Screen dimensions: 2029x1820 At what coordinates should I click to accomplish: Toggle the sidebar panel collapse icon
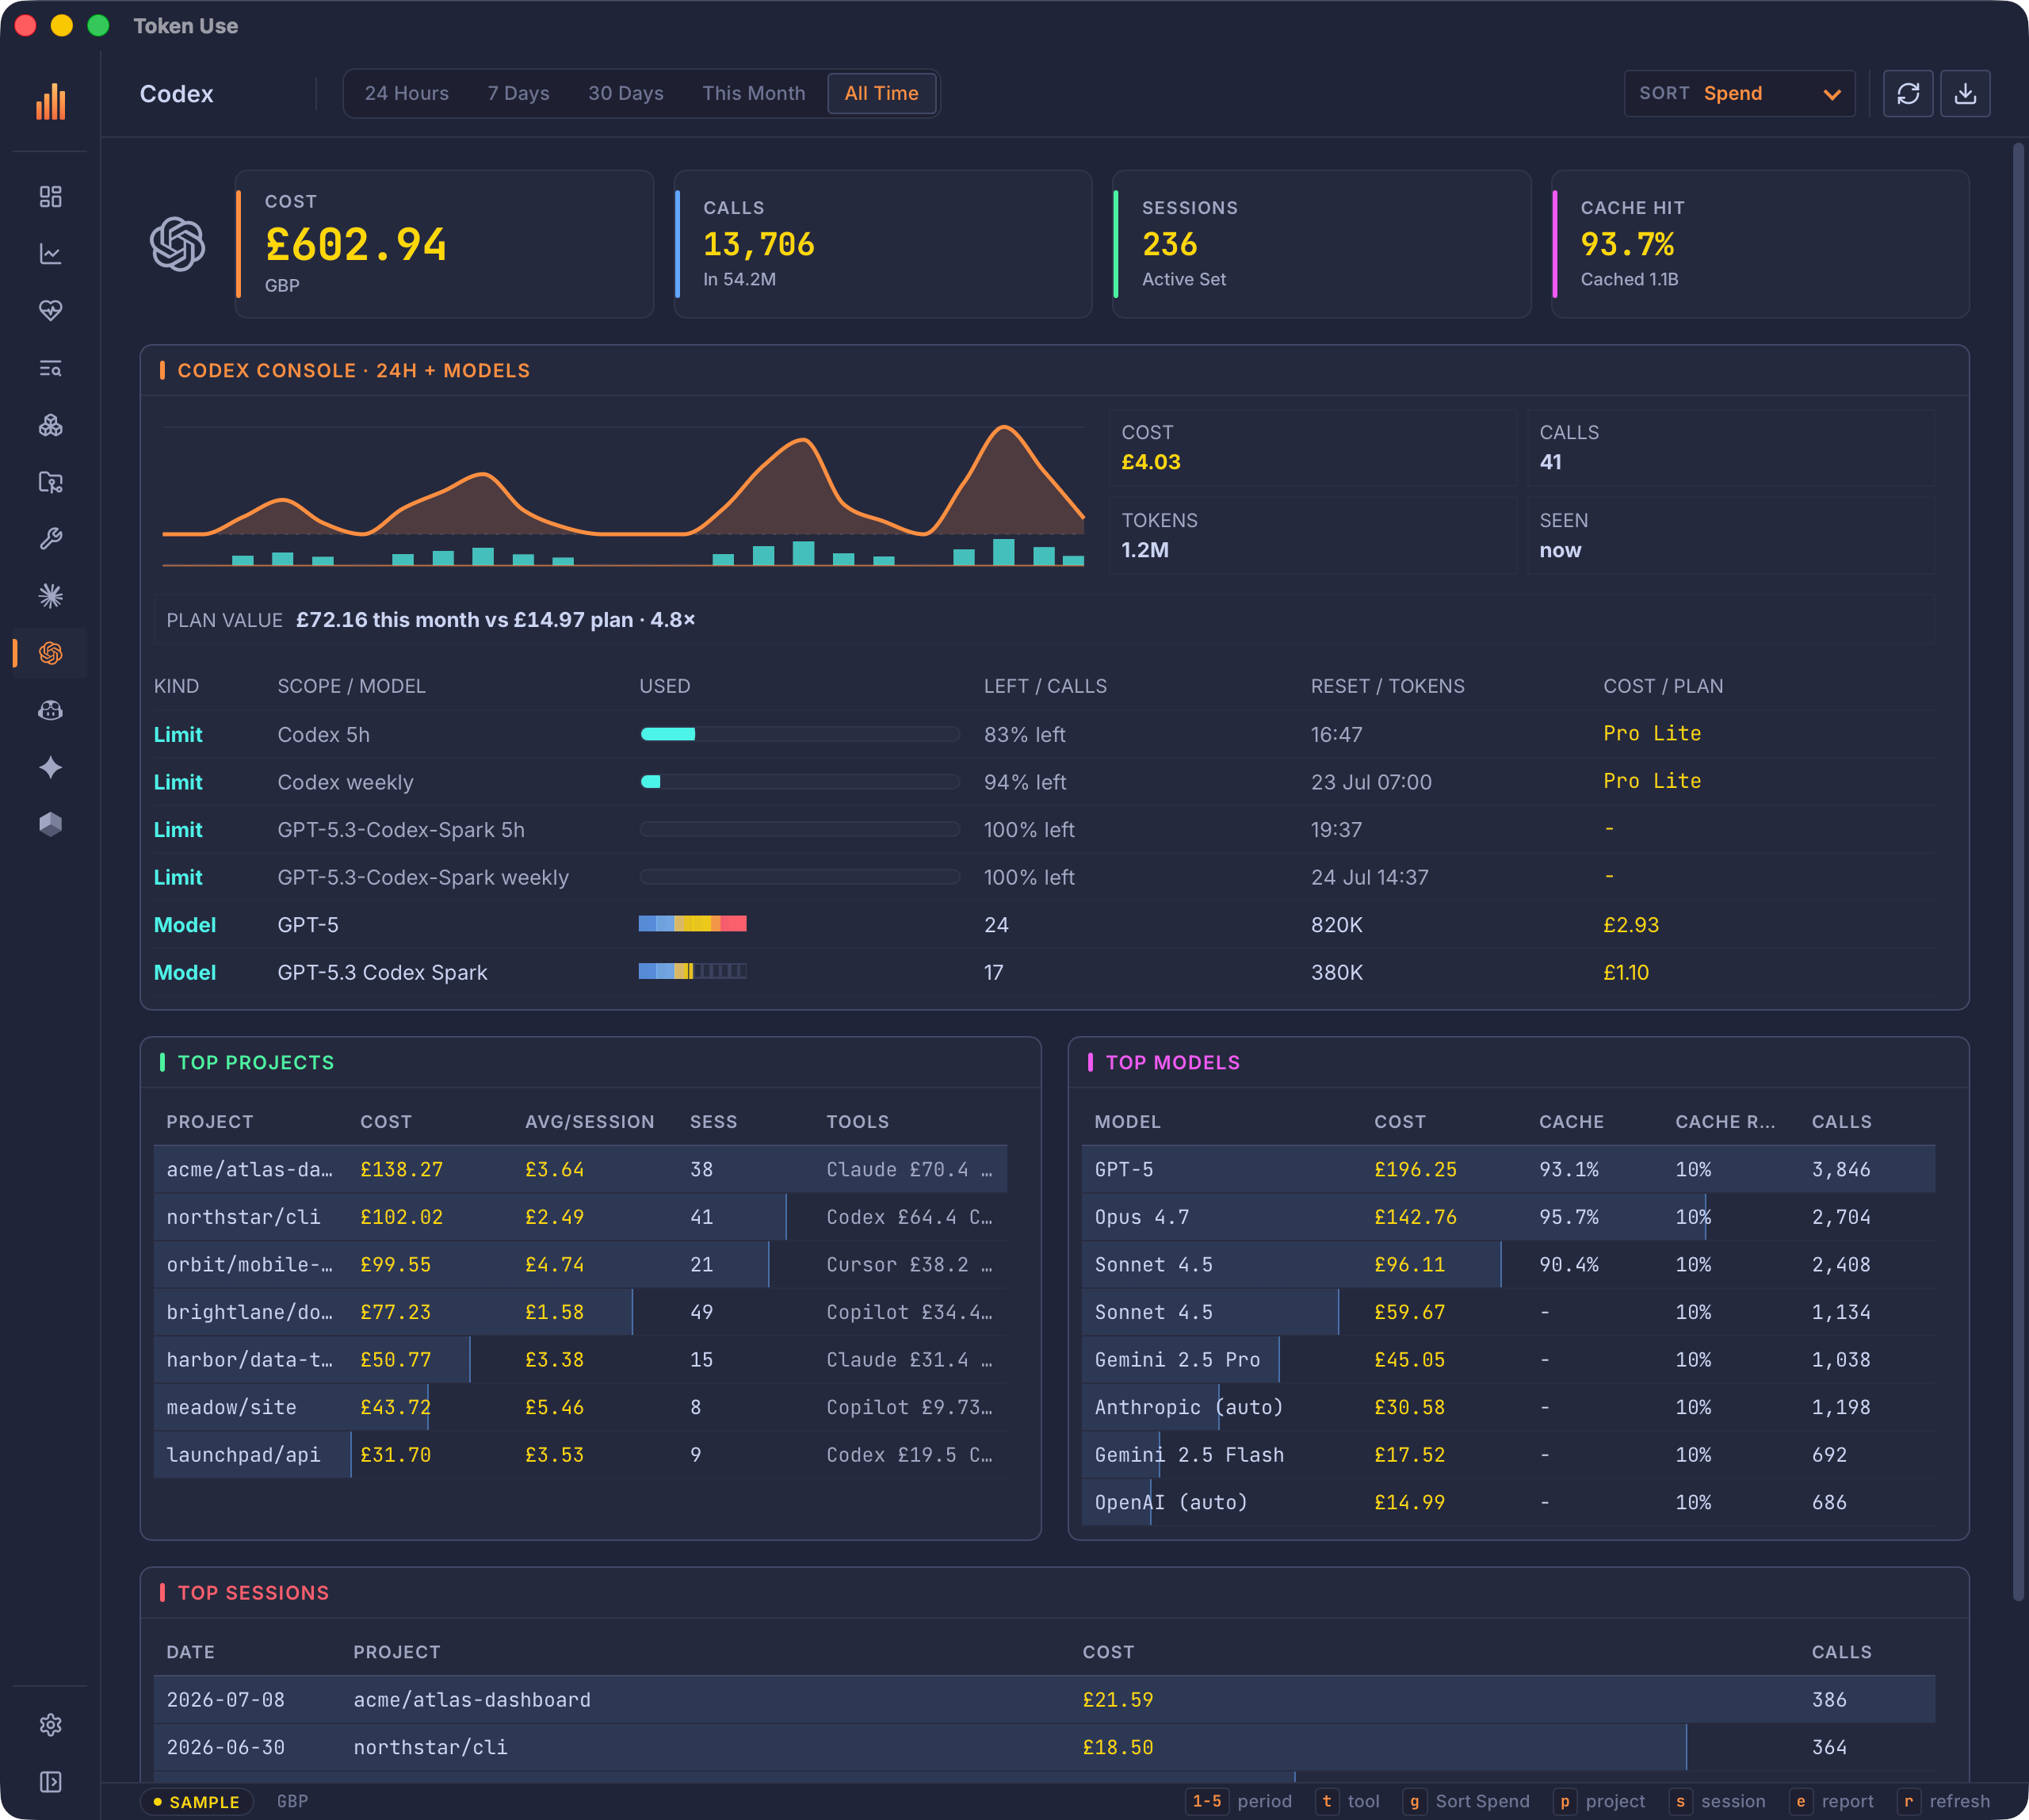pyautogui.click(x=50, y=1782)
